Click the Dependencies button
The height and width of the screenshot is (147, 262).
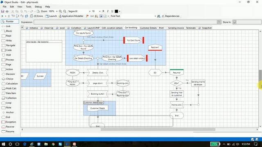coord(170,16)
